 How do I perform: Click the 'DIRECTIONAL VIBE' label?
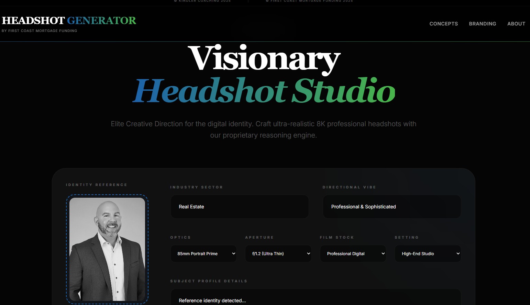(349, 187)
